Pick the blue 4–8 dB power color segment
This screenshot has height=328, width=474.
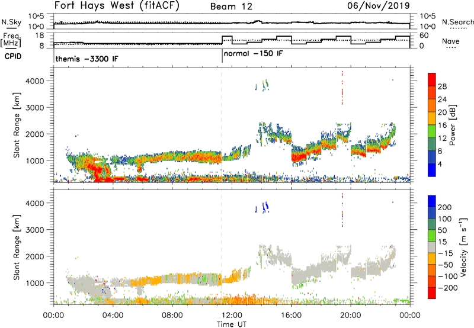pyautogui.click(x=432, y=157)
